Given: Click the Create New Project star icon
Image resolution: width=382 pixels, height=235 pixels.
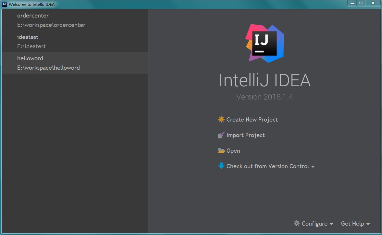Looking at the screenshot, I should click(x=221, y=120).
